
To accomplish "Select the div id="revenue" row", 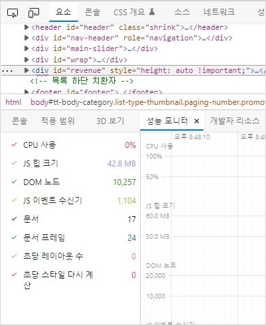I will pyautogui.click(x=133, y=70).
